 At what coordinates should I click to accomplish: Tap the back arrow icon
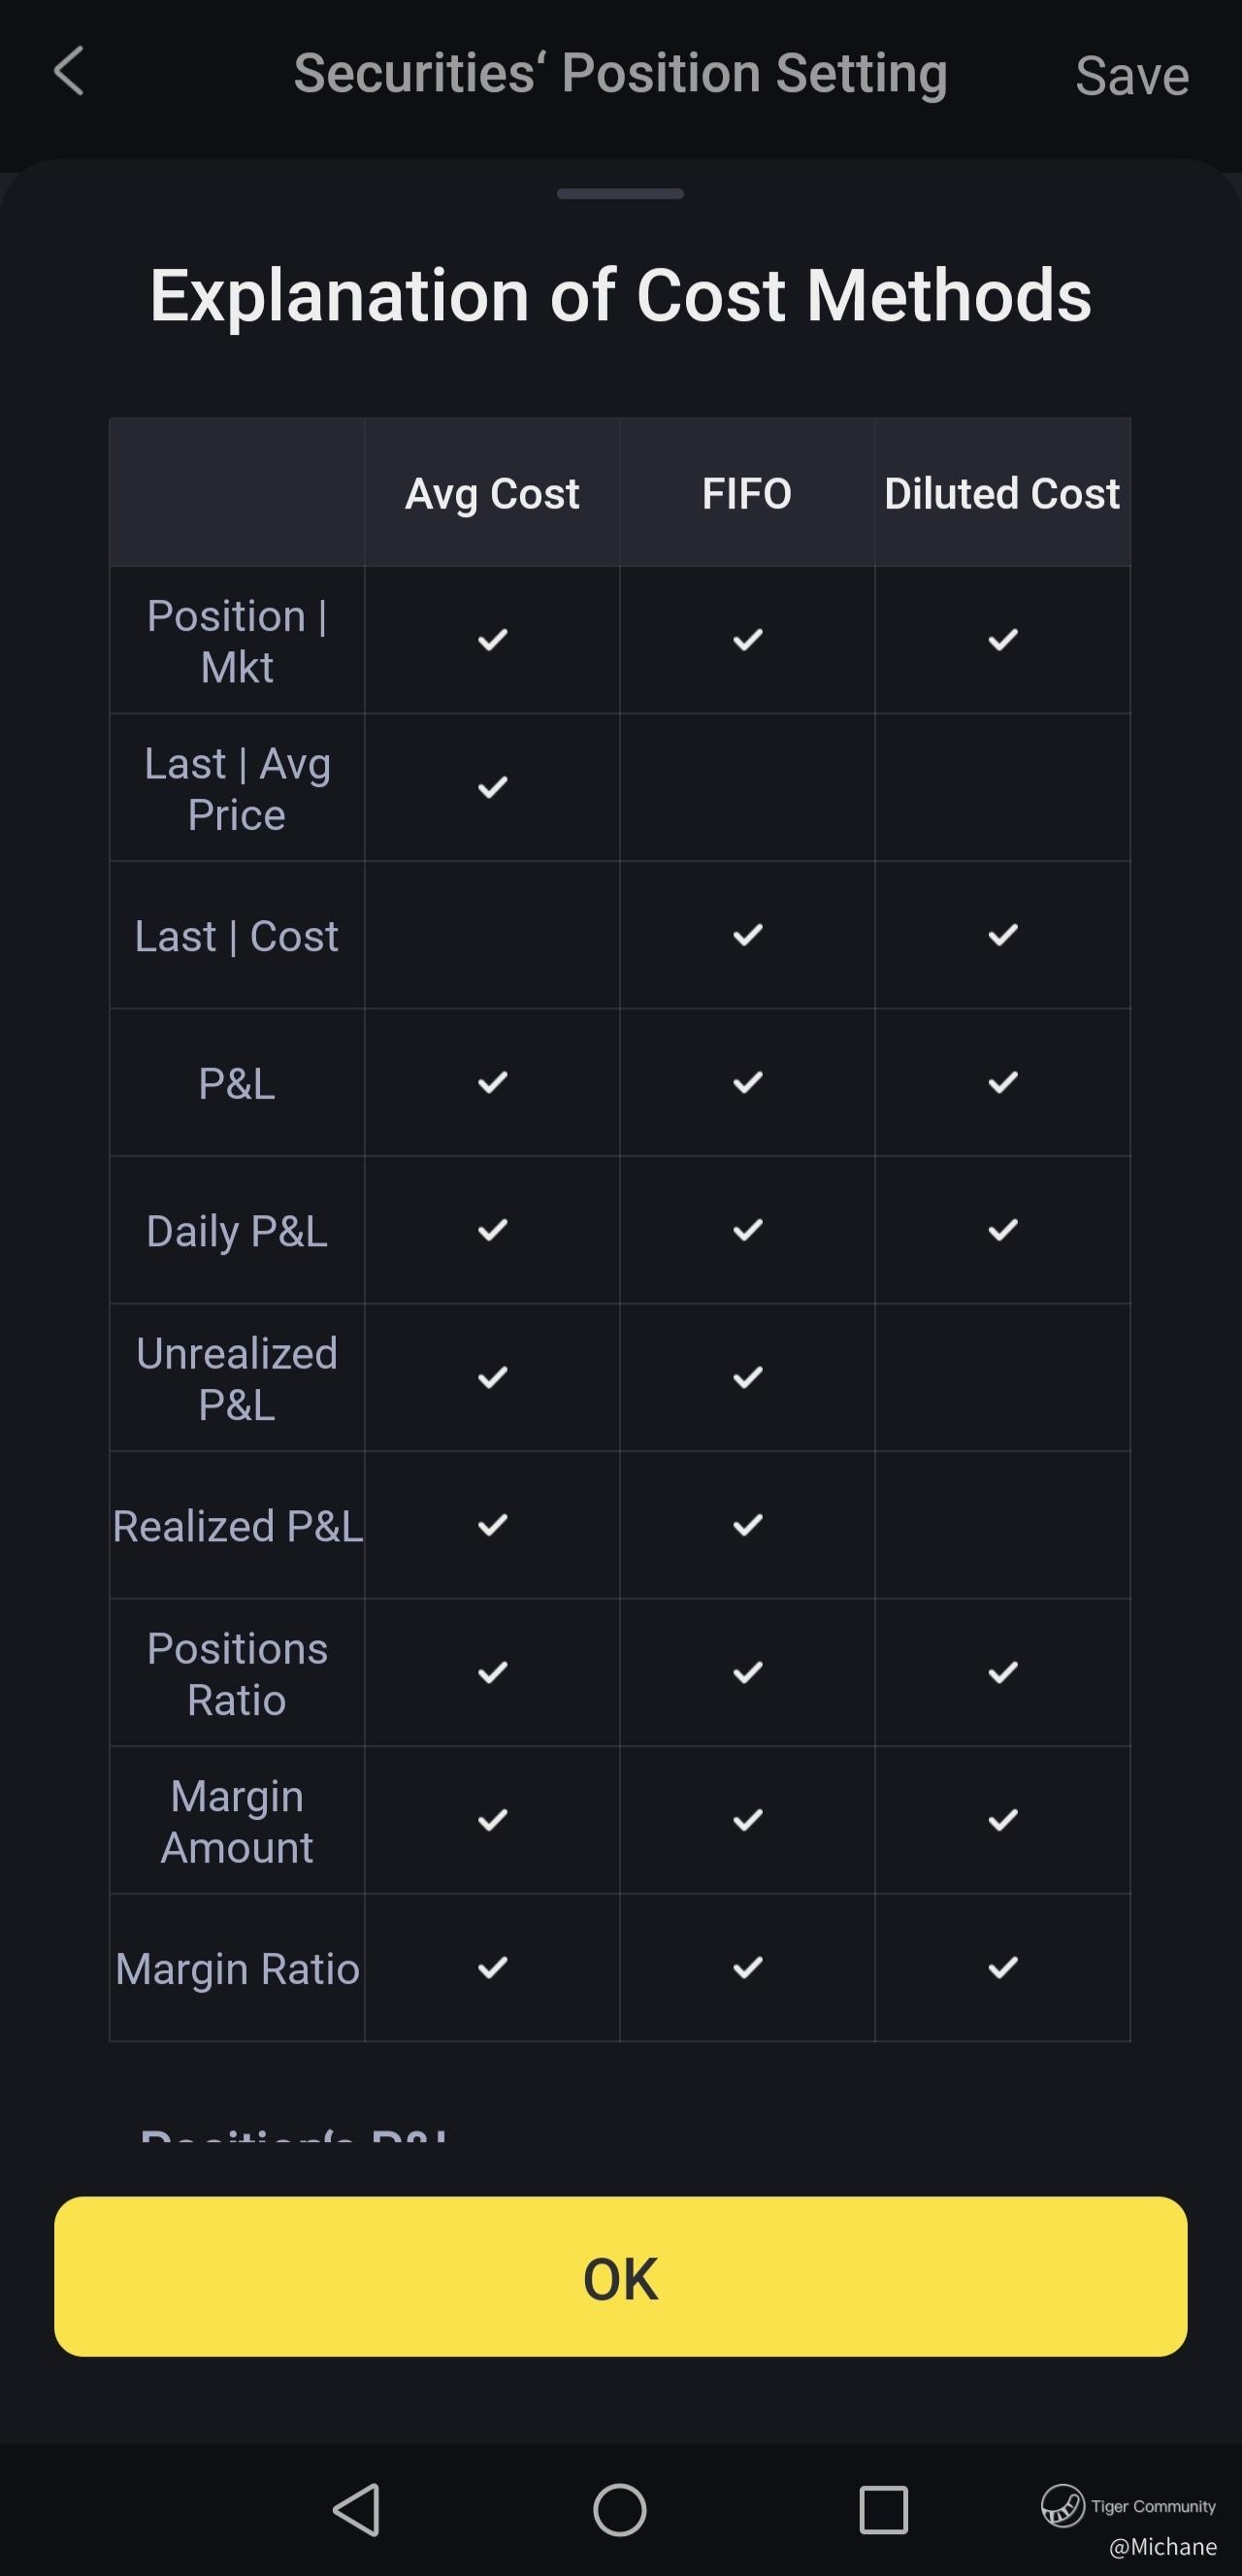click(68, 72)
